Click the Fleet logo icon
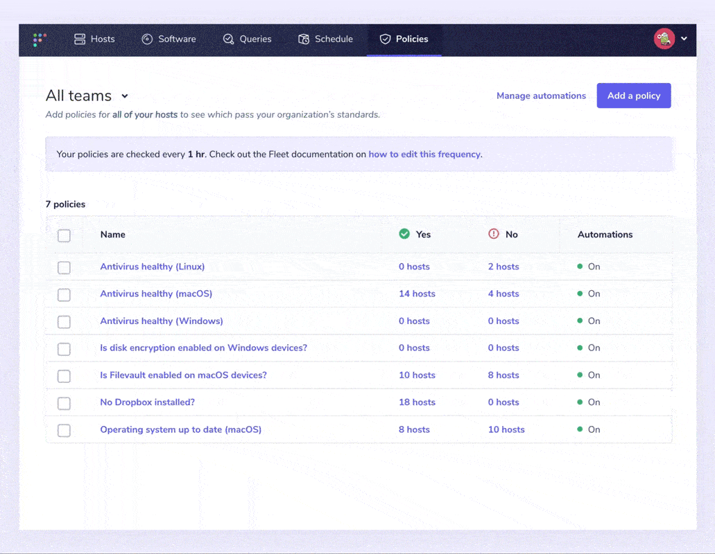 pyautogui.click(x=40, y=39)
